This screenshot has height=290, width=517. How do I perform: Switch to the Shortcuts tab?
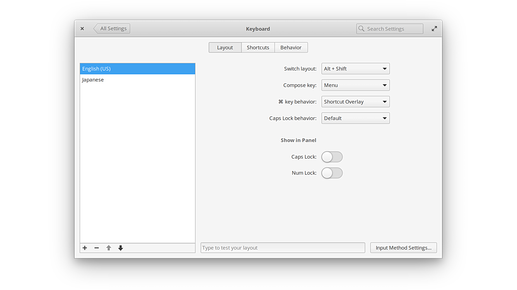pos(258,48)
